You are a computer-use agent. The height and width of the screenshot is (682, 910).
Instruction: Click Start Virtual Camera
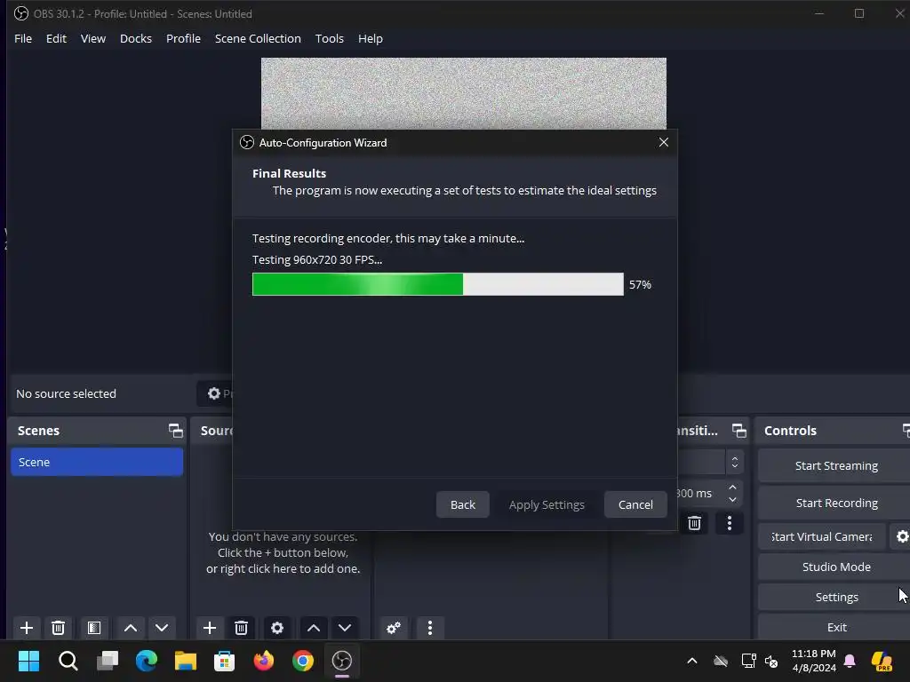[x=822, y=536]
